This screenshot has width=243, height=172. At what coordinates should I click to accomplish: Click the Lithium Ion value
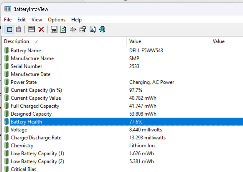(142, 145)
